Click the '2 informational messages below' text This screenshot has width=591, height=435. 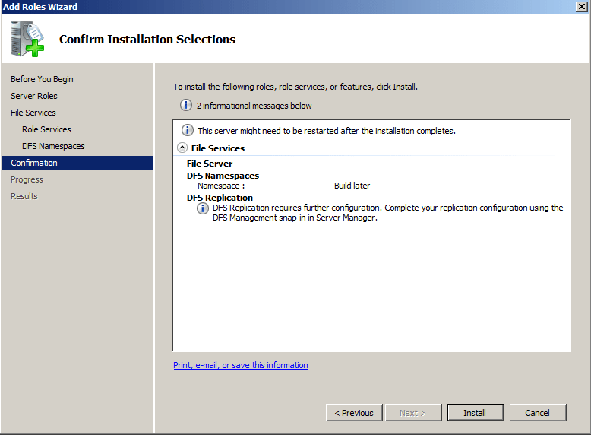pos(254,106)
